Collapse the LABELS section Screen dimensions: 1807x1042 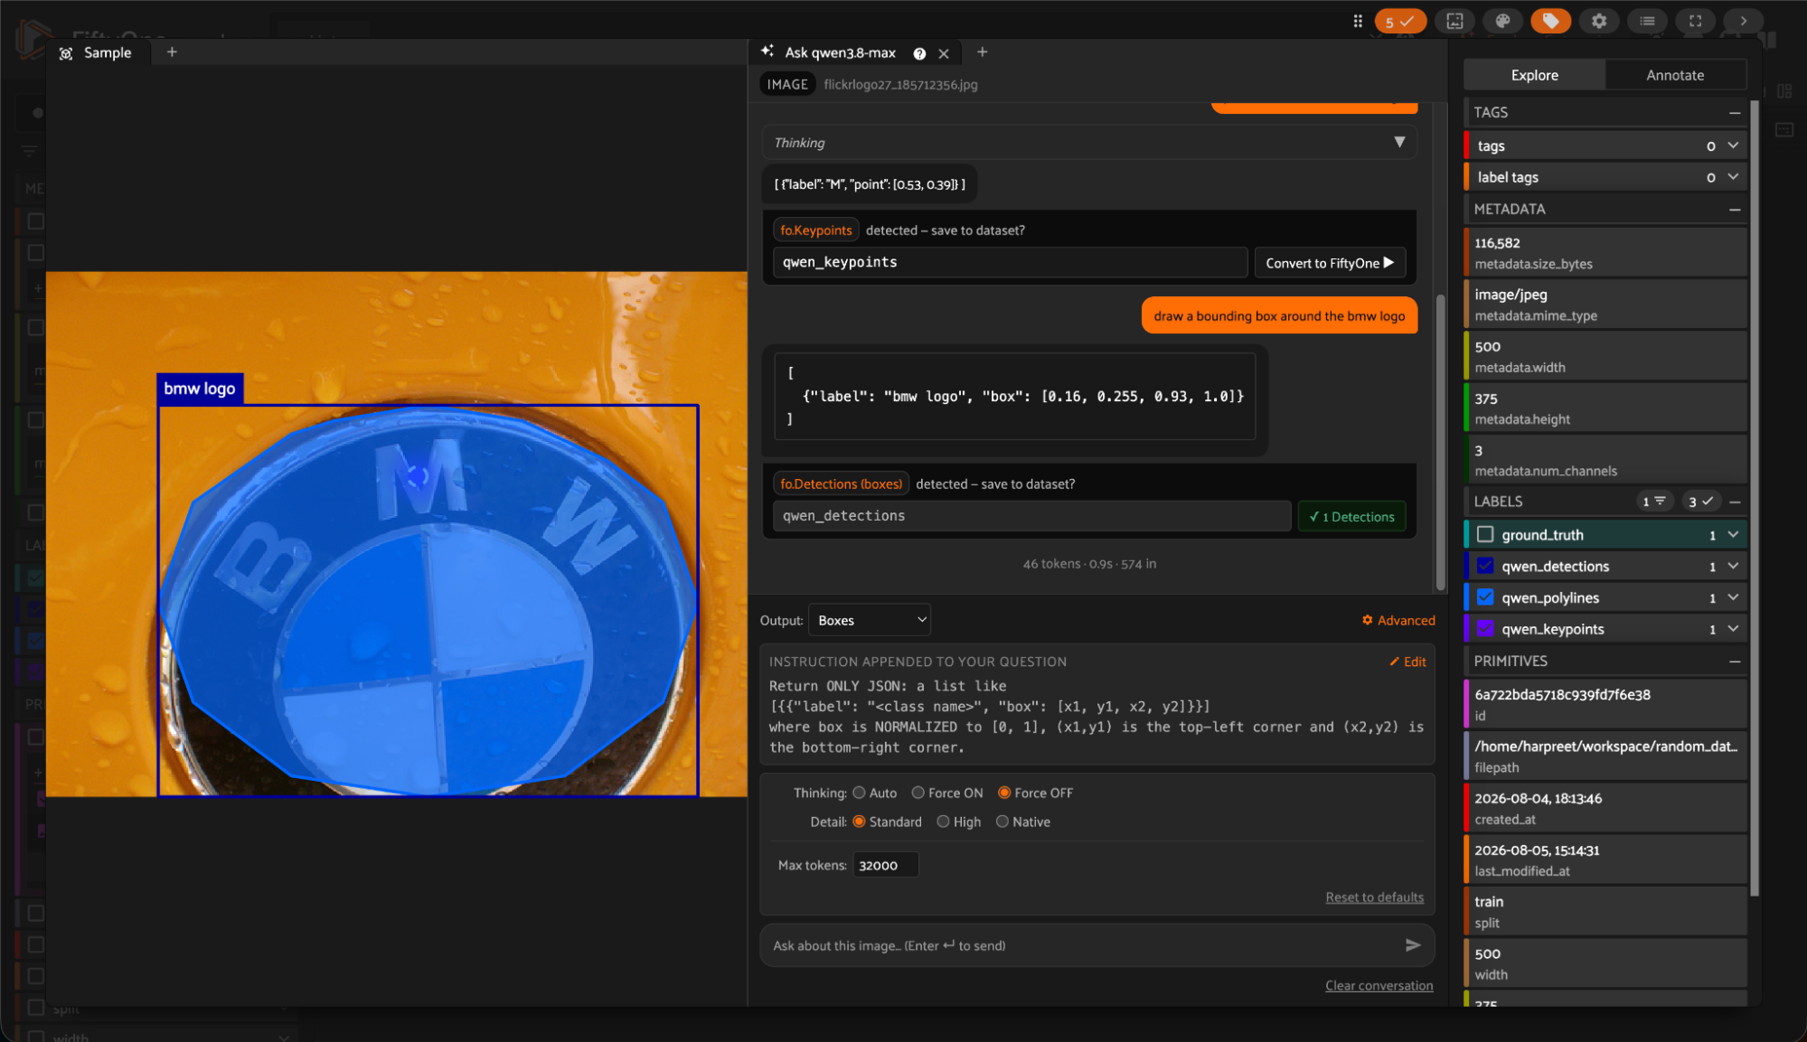point(1735,502)
